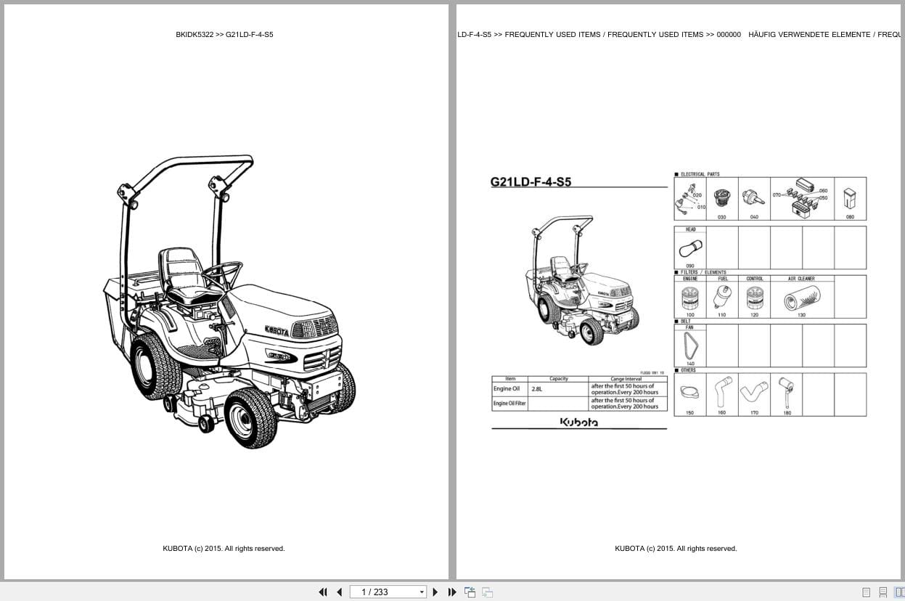Click the air cleaner element part 130
This screenshot has width=905, height=601.
(x=801, y=298)
